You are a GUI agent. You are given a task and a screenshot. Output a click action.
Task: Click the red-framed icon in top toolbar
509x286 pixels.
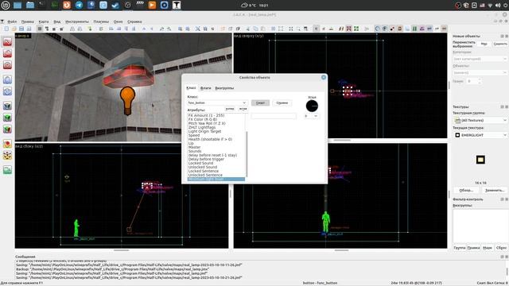348,29
